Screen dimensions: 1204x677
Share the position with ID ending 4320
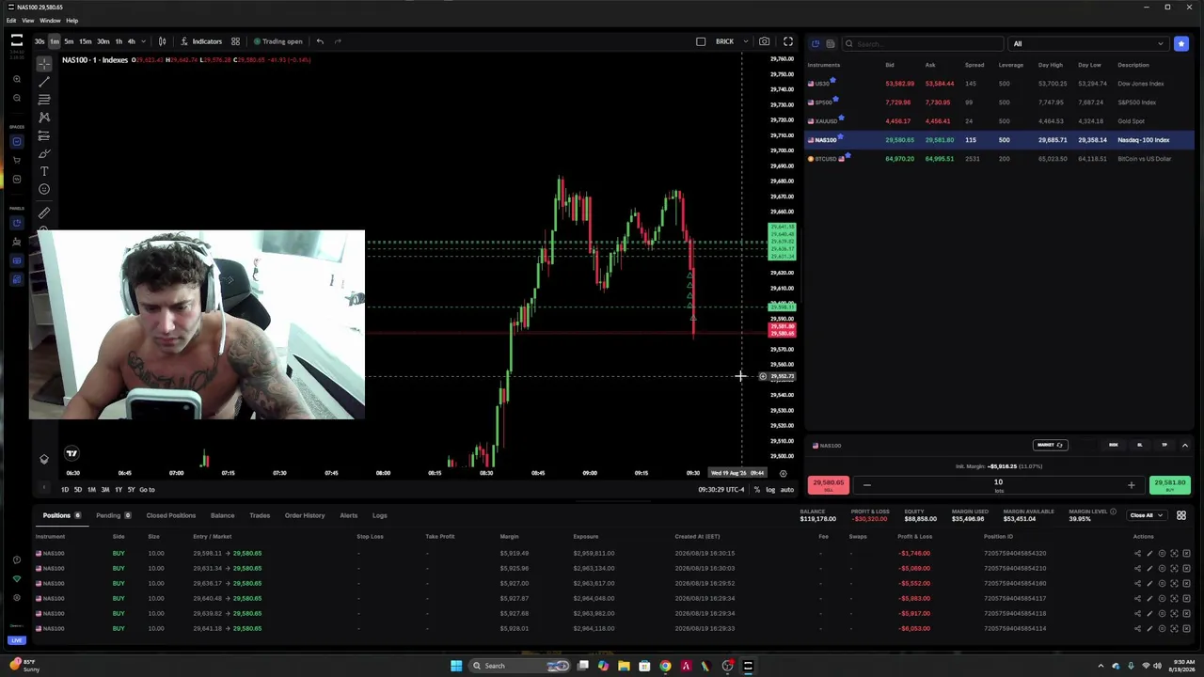click(1137, 553)
